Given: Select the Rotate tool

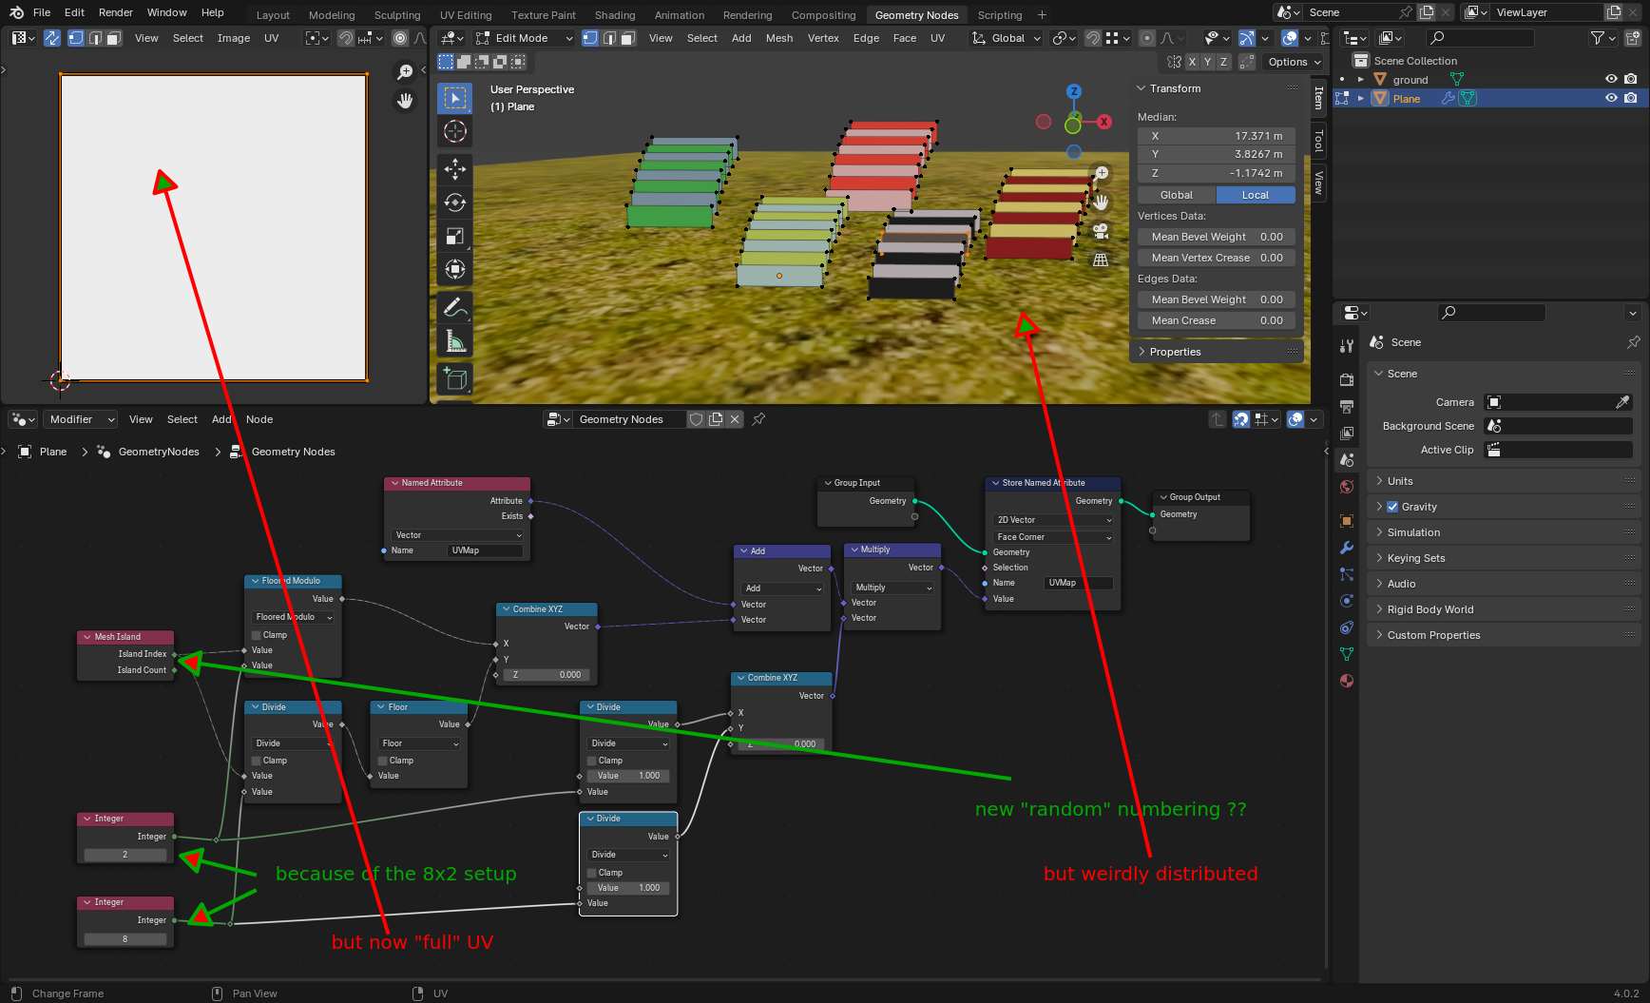Looking at the screenshot, I should [455, 203].
